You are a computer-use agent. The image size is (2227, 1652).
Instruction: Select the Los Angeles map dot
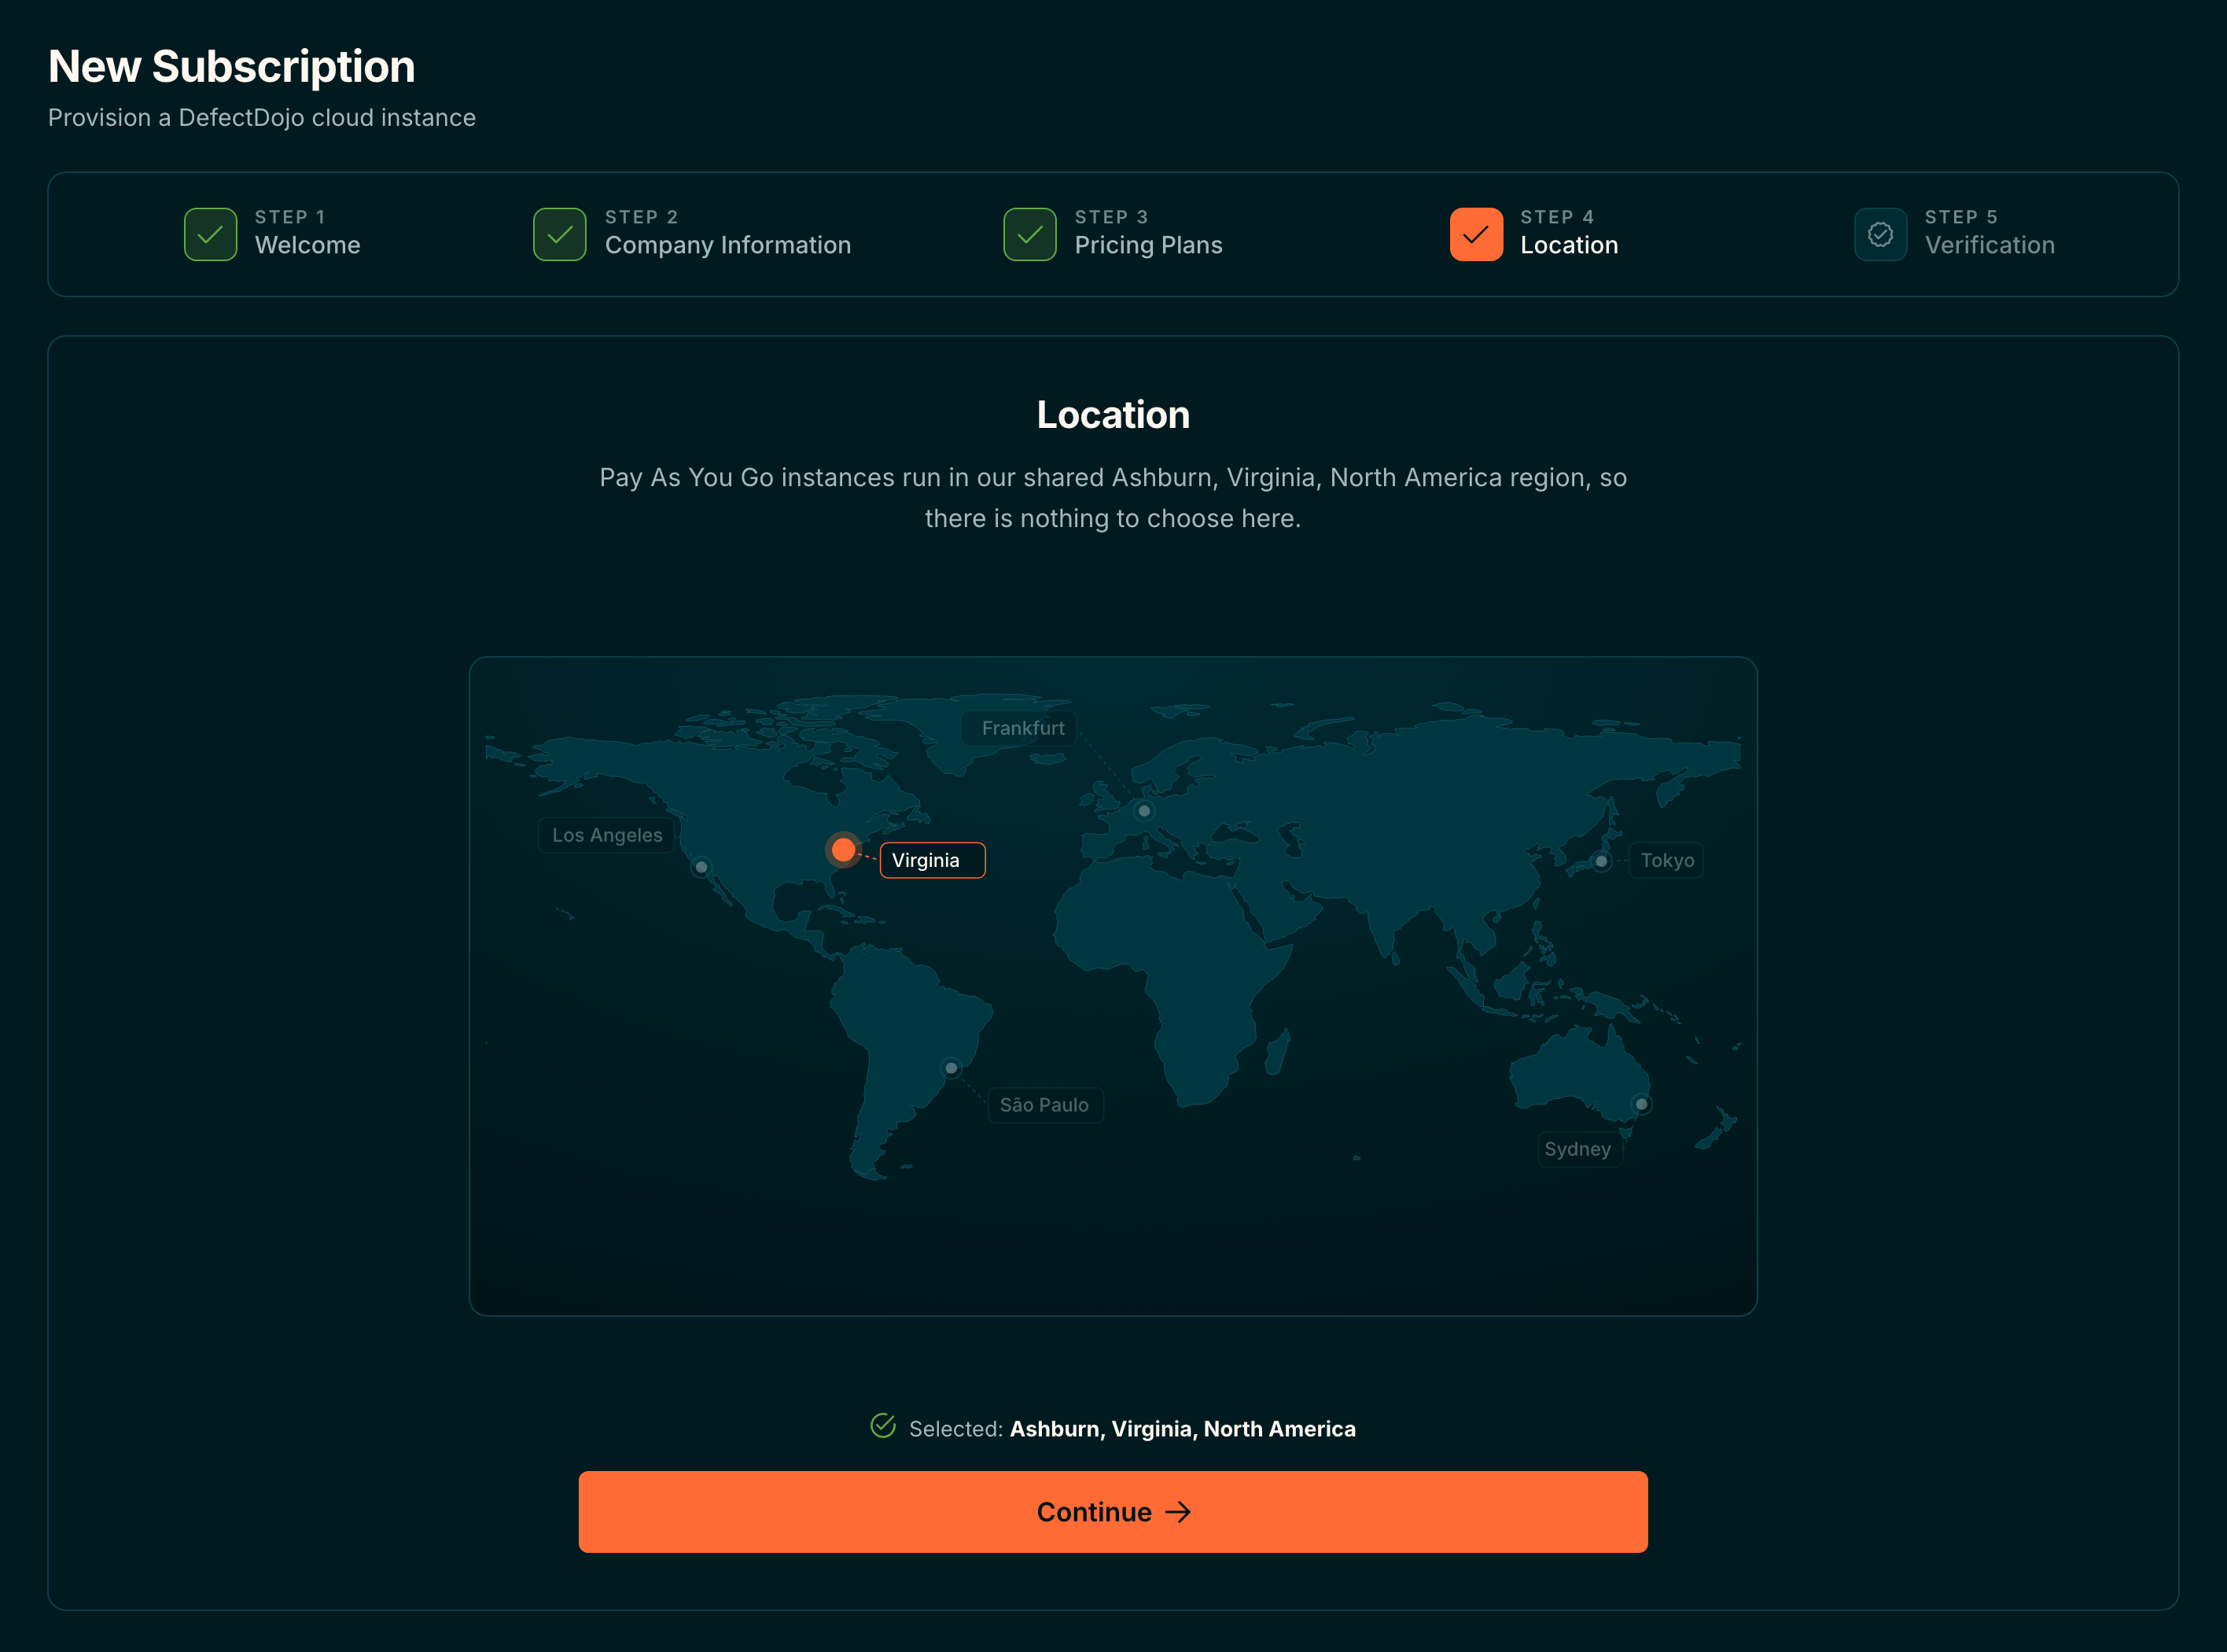click(701, 867)
